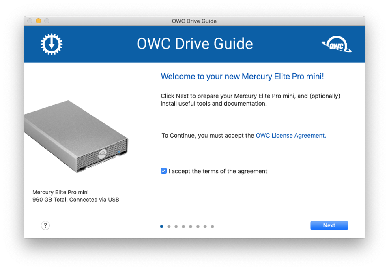Click the OWC logo in blue banner

(336, 45)
